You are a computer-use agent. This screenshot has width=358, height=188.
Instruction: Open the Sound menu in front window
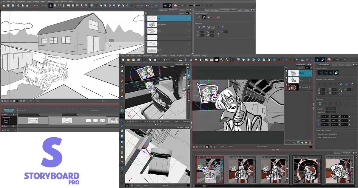tap(172, 56)
